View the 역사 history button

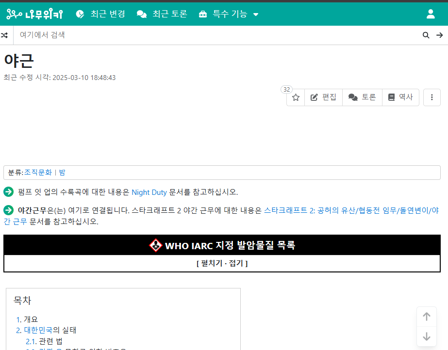pyautogui.click(x=400, y=97)
